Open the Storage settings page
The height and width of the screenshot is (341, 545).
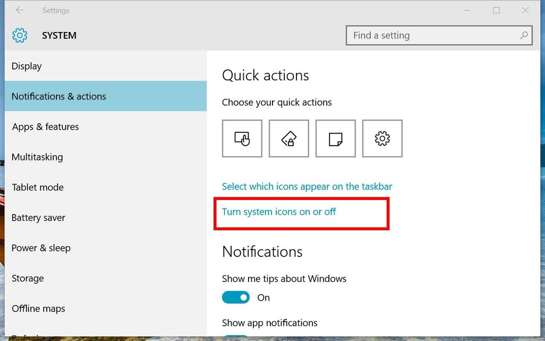coord(27,278)
